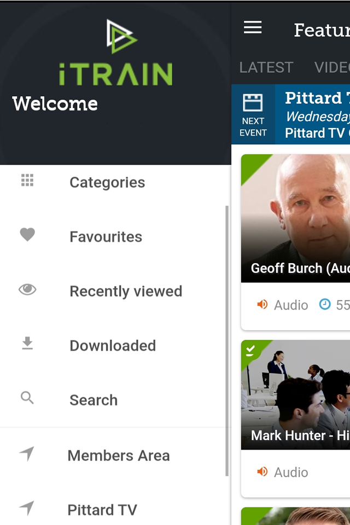Tap the iTrain logo in the drawer header
350x525 pixels.
point(116,53)
